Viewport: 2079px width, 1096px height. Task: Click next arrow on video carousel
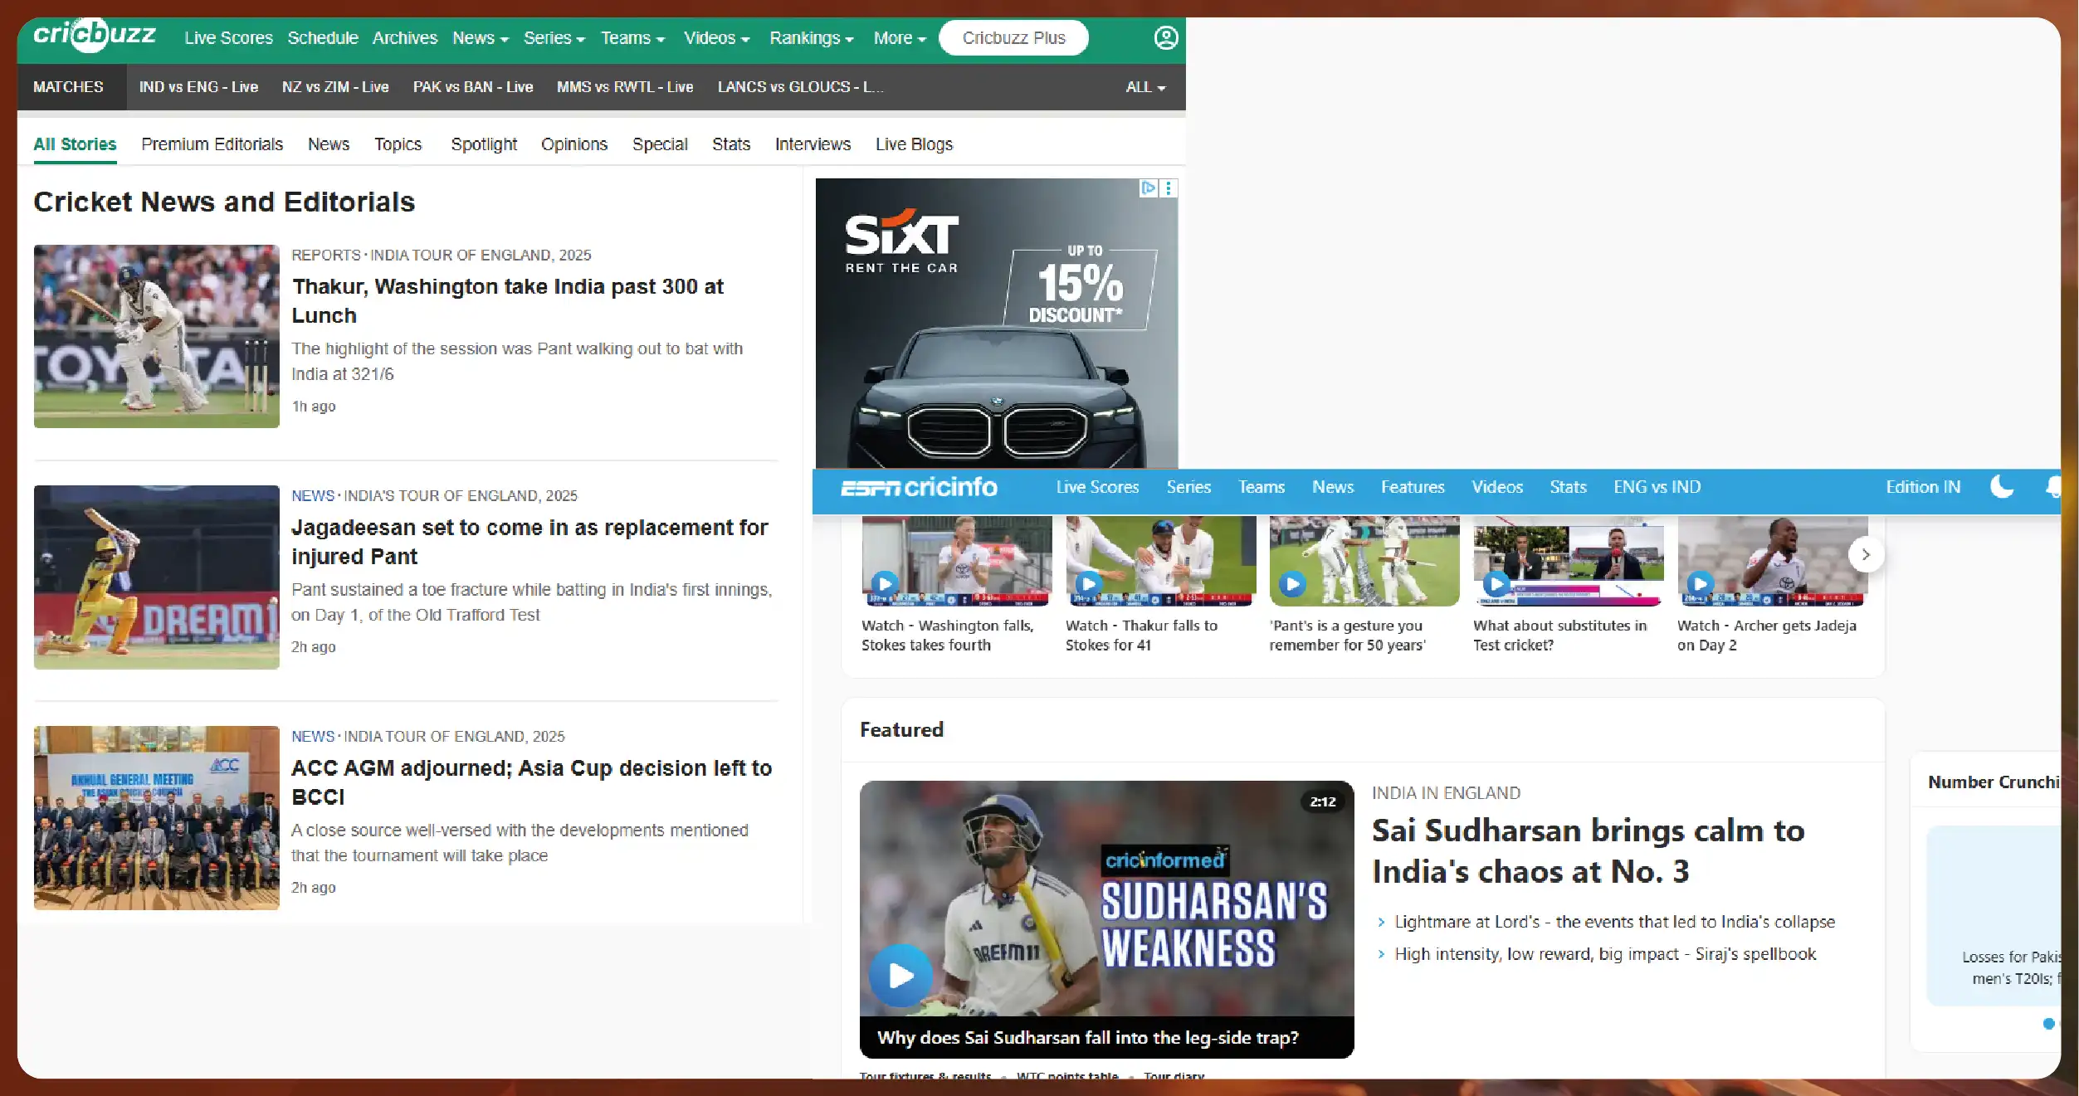[x=1865, y=554]
